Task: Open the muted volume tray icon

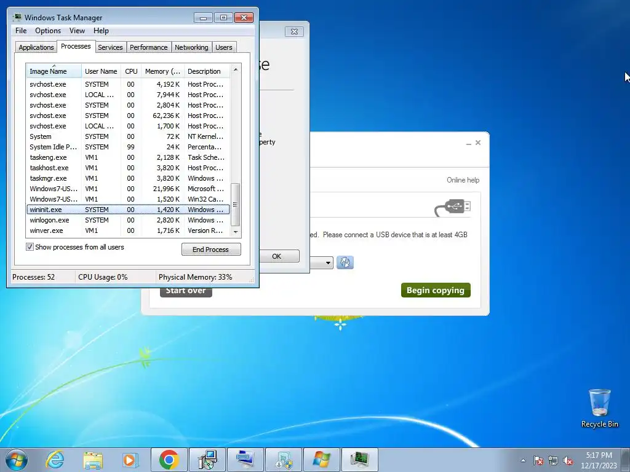Action: pos(568,460)
